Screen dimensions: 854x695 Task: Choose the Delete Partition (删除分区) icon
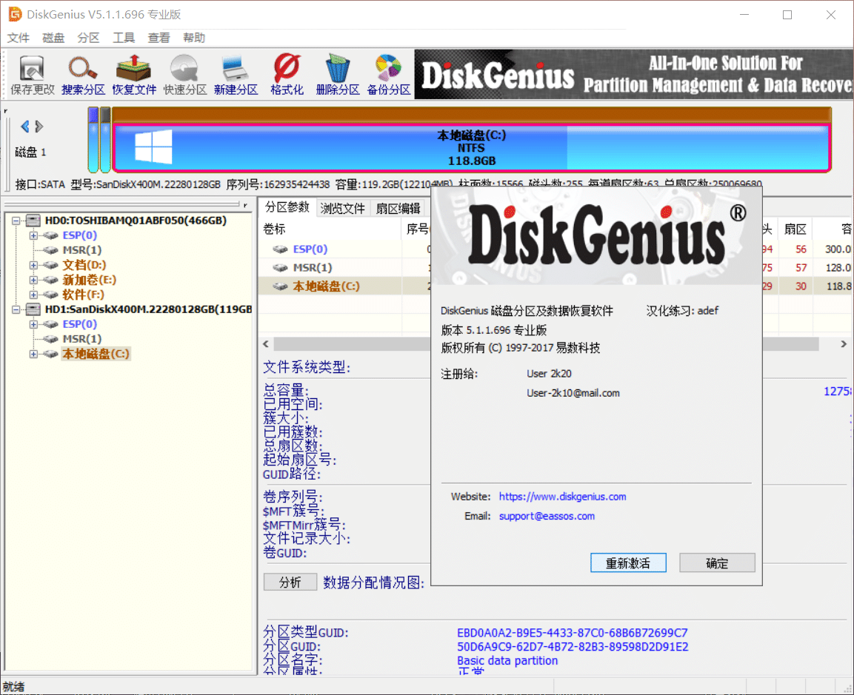click(x=338, y=75)
